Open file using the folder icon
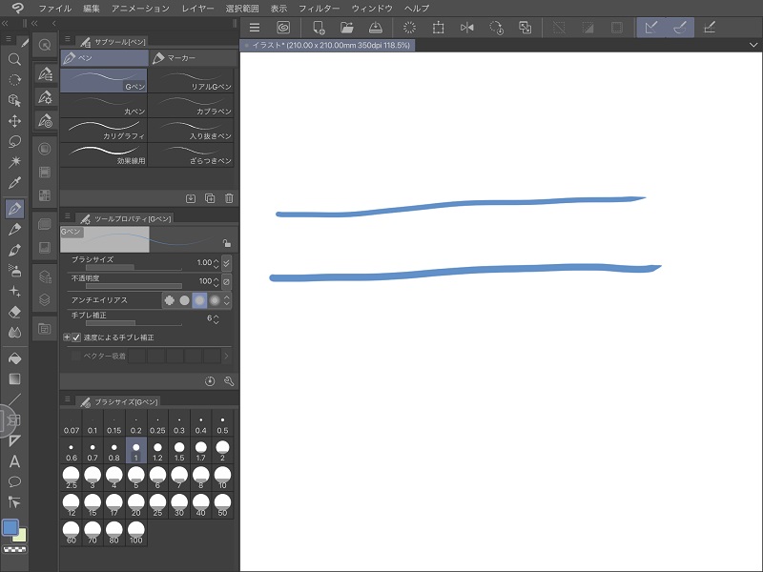This screenshot has width=763, height=572. coord(347,28)
